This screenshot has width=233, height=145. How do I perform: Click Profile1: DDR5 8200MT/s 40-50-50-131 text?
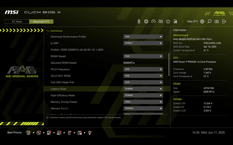tap(77, 50)
